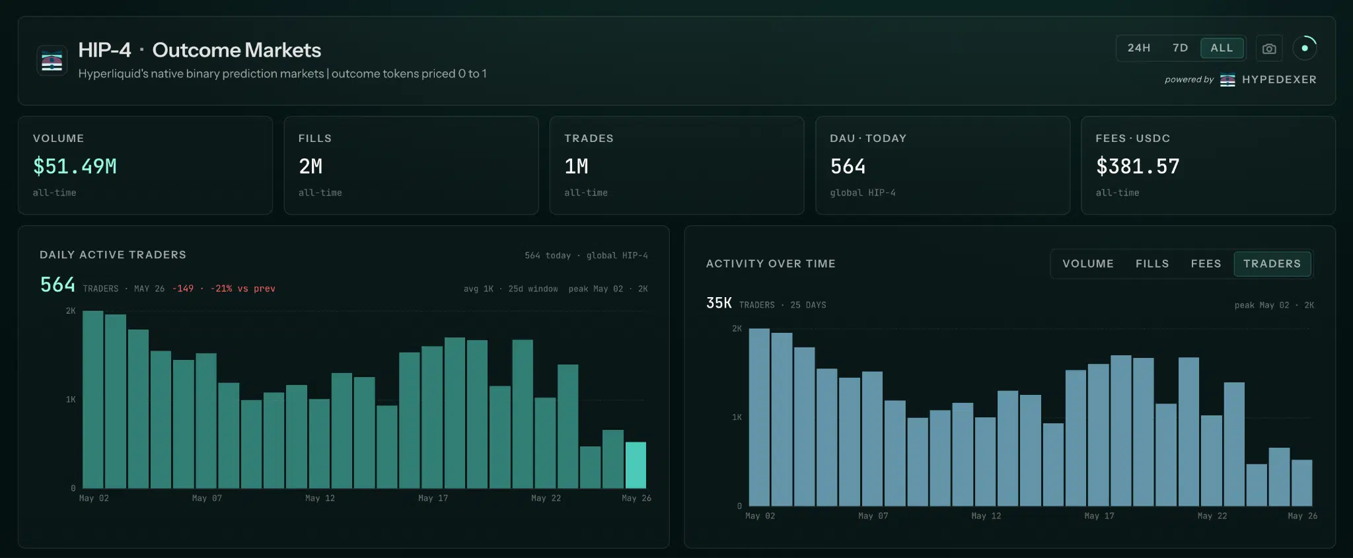Show FEES in Activity Over Time

1206,264
